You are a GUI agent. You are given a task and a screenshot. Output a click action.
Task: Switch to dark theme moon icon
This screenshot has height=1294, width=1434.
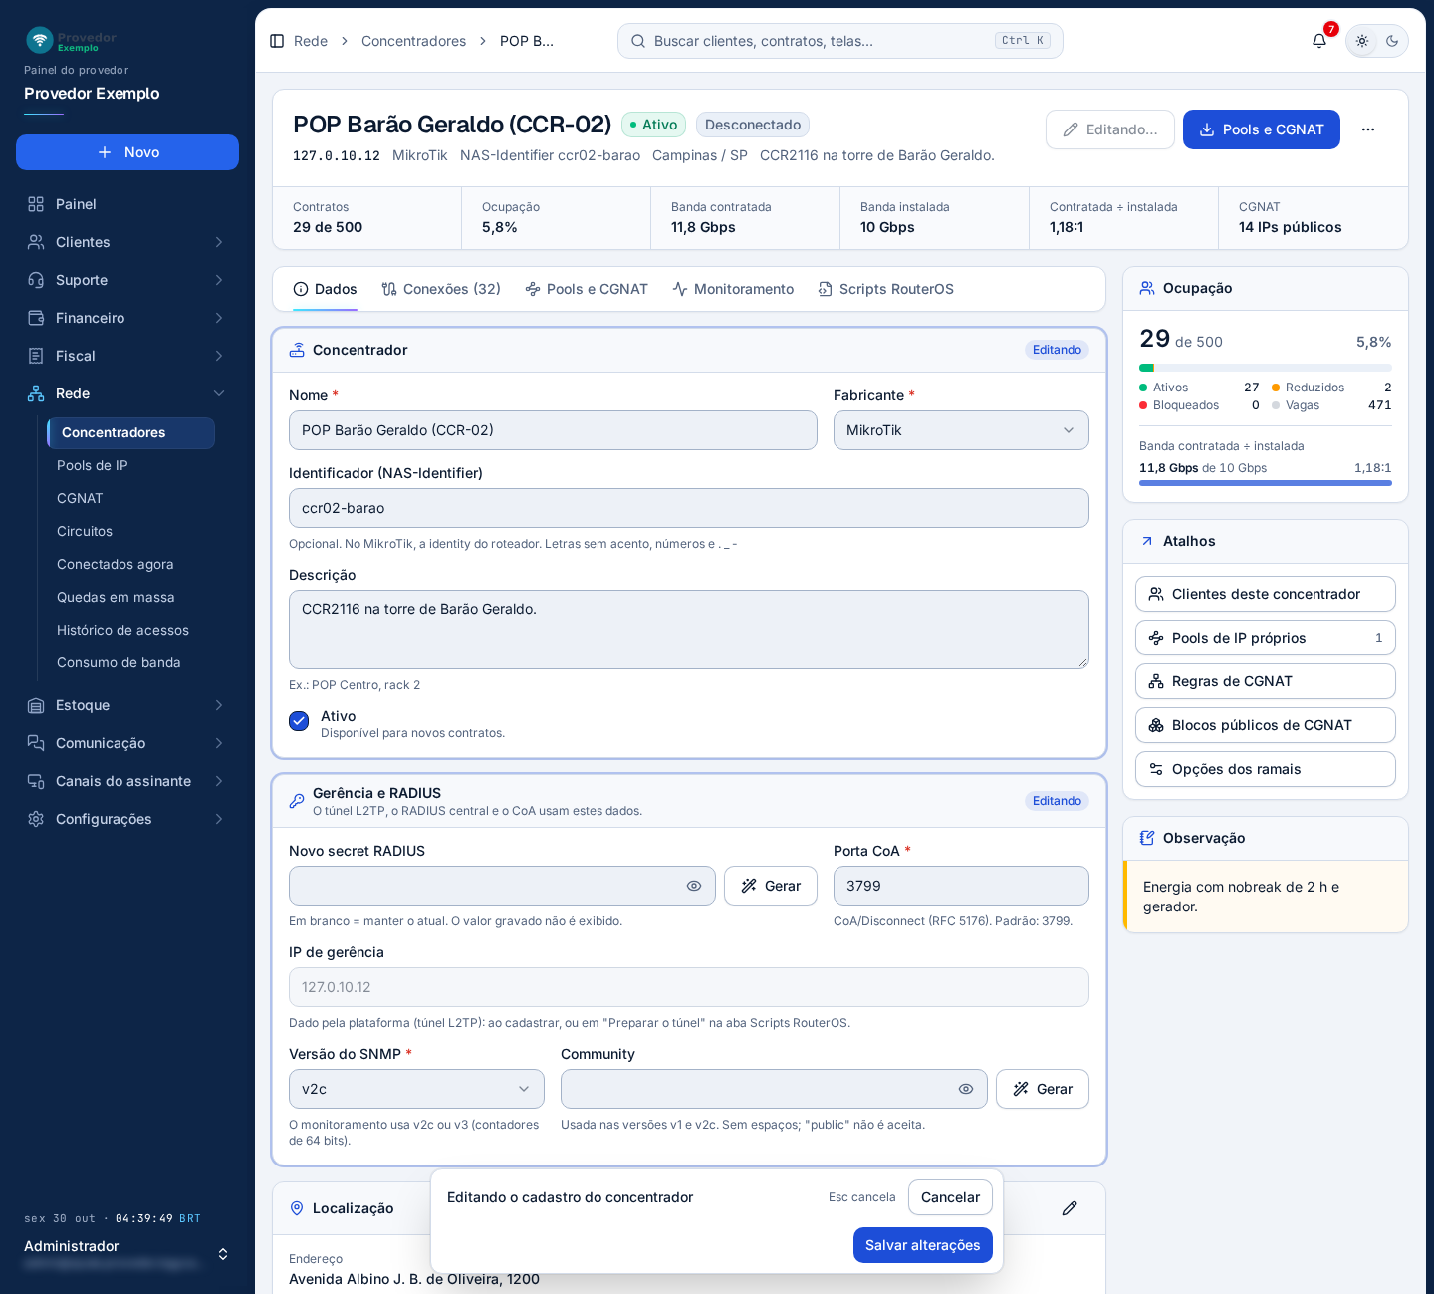point(1392,41)
